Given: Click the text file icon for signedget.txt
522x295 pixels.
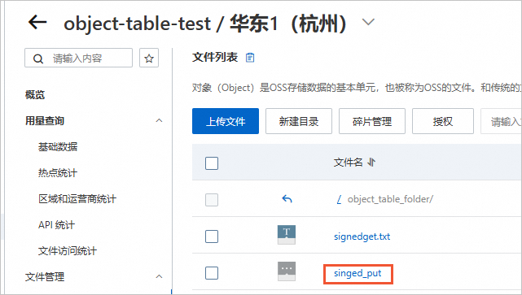Looking at the screenshot, I should pyautogui.click(x=287, y=235).
